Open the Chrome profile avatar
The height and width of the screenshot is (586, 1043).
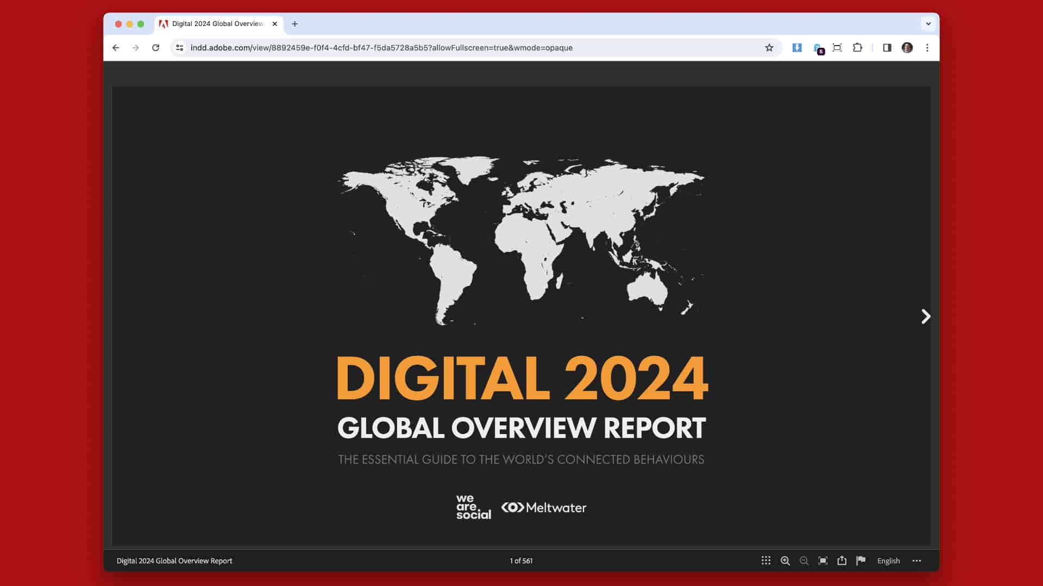[x=907, y=48]
